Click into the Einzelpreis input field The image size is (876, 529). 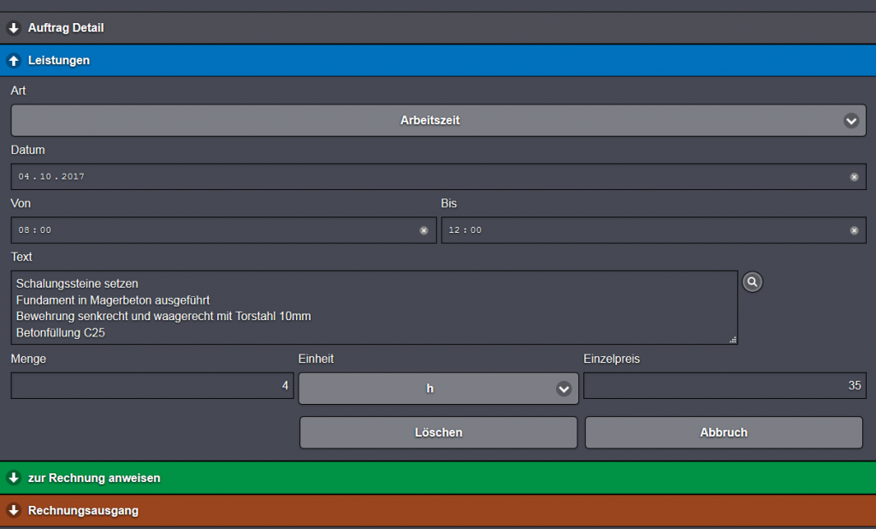pyautogui.click(x=724, y=386)
